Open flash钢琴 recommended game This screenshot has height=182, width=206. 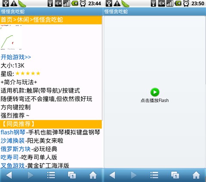tap(13, 132)
